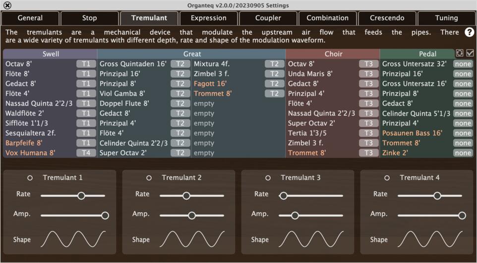Select the Doppel Flute 8' stop name
The height and width of the screenshot is (263, 477).
[x=124, y=103]
